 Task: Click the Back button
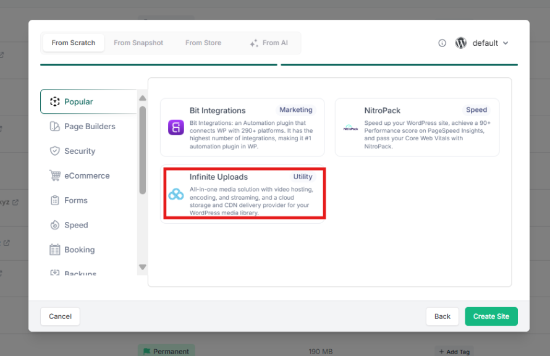click(x=442, y=316)
